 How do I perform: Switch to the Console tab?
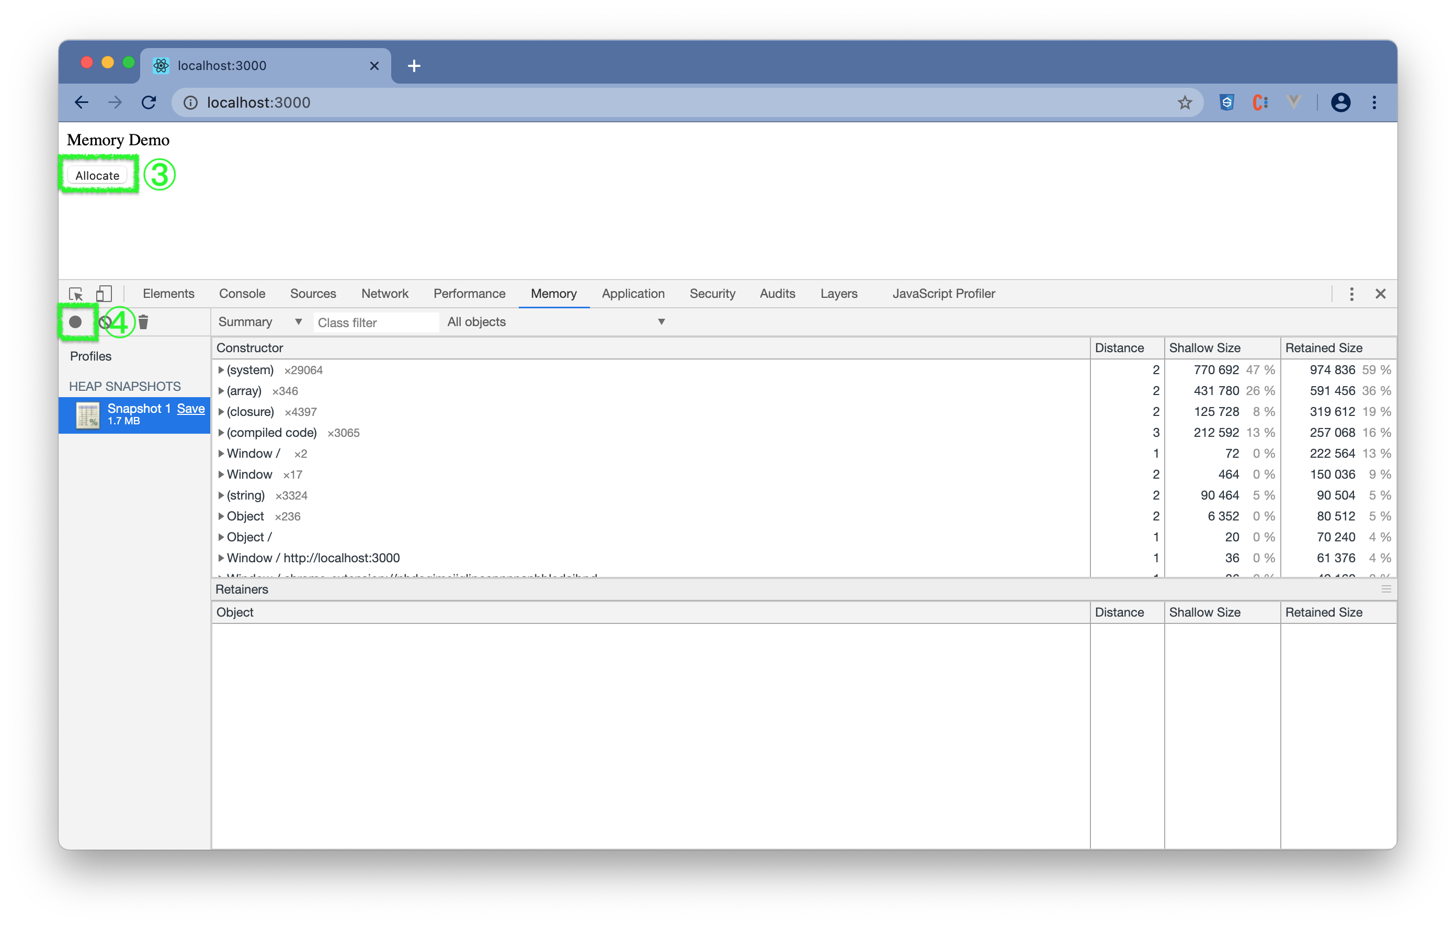(242, 294)
